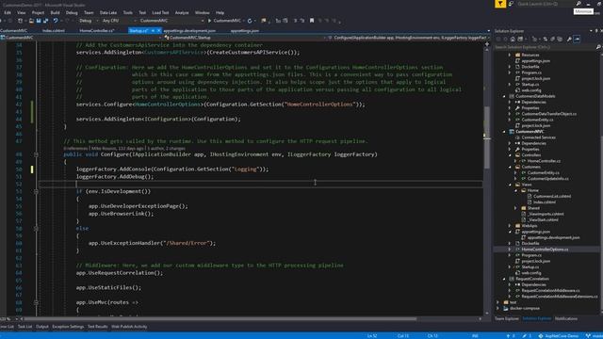Image resolution: width=603 pixels, height=339 pixels.
Task: Expand the docker-compose node
Action: (498, 308)
